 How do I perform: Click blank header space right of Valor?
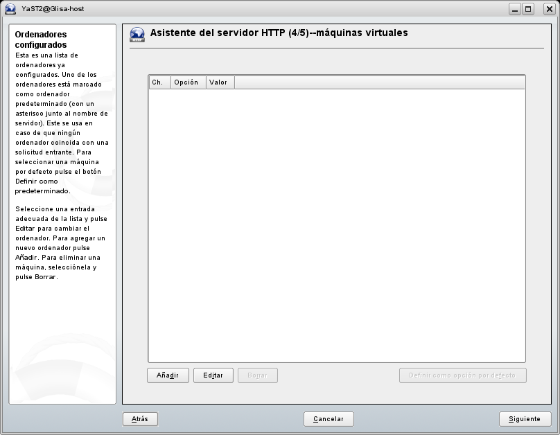pos(380,82)
